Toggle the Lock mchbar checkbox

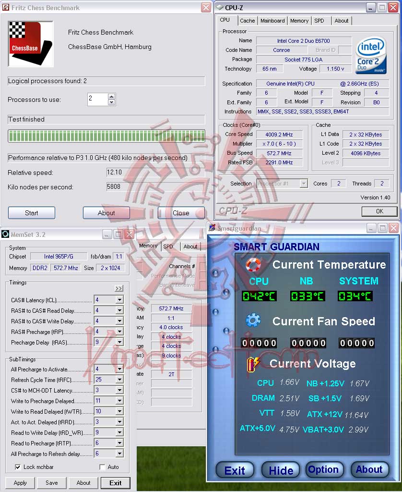coord(18,467)
